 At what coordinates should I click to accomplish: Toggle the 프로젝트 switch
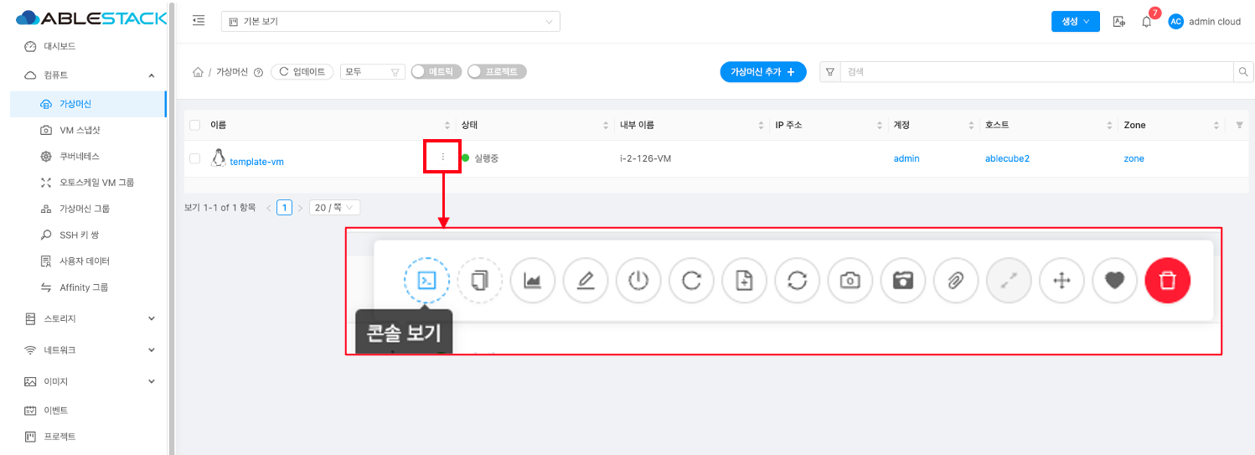pos(497,72)
